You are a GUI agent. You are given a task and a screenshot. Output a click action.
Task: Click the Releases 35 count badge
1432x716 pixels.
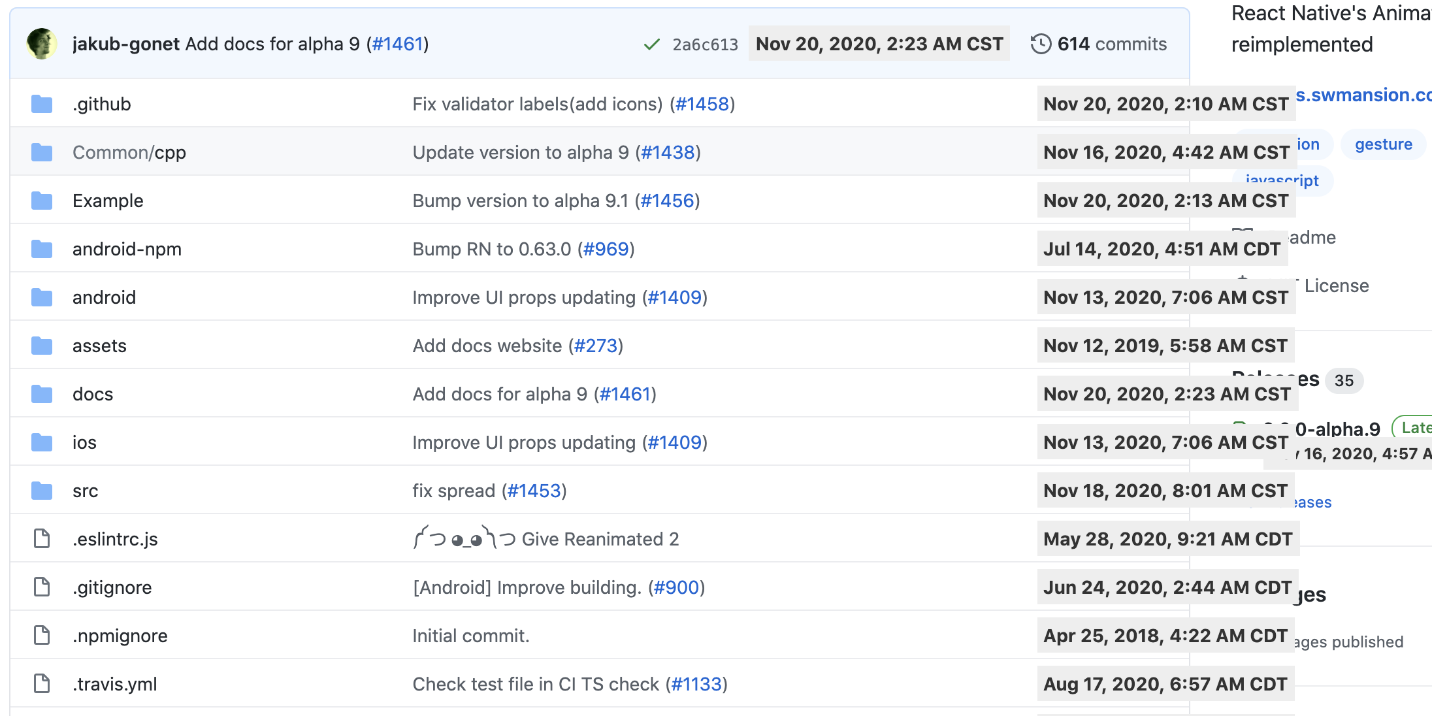(x=1344, y=380)
